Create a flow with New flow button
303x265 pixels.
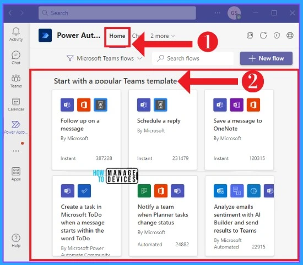[266, 58]
